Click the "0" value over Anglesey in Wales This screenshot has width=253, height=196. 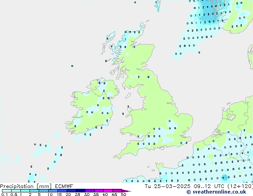click(128, 106)
